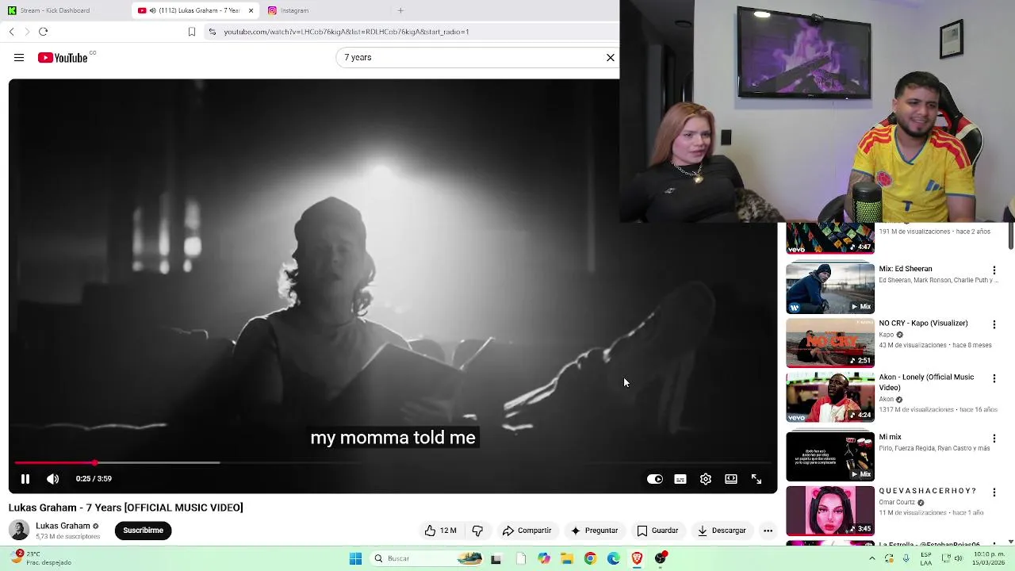Go back in the browser

click(12, 32)
